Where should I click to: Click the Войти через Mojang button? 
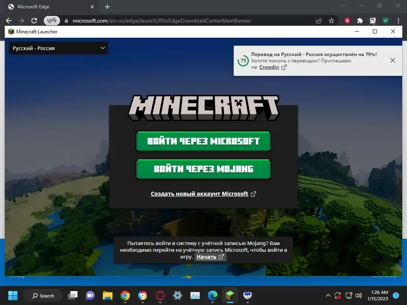203,169
